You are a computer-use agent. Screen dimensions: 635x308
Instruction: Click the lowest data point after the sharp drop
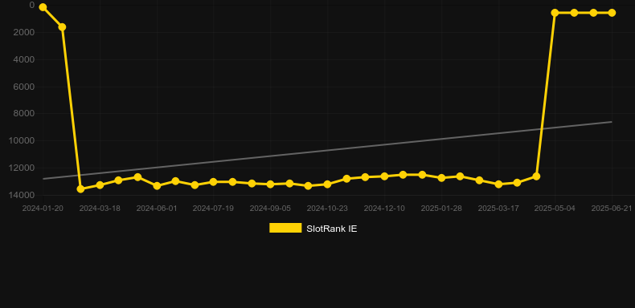[x=80, y=188]
